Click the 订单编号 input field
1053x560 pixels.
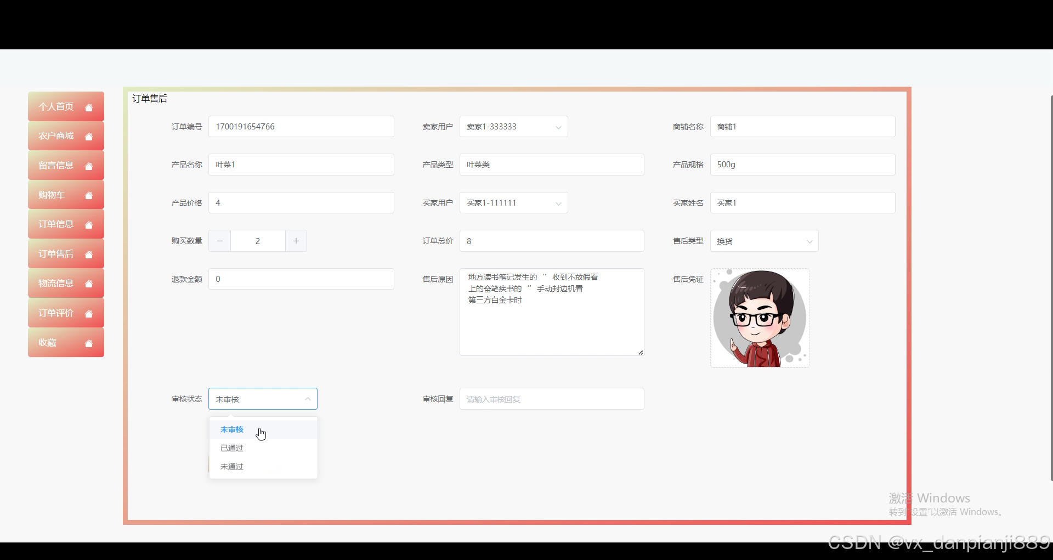(x=301, y=127)
